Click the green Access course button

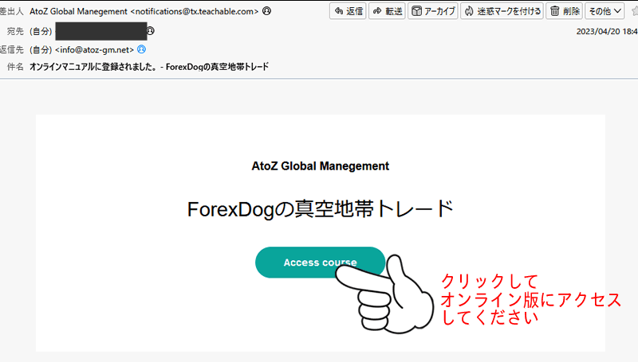point(320,263)
